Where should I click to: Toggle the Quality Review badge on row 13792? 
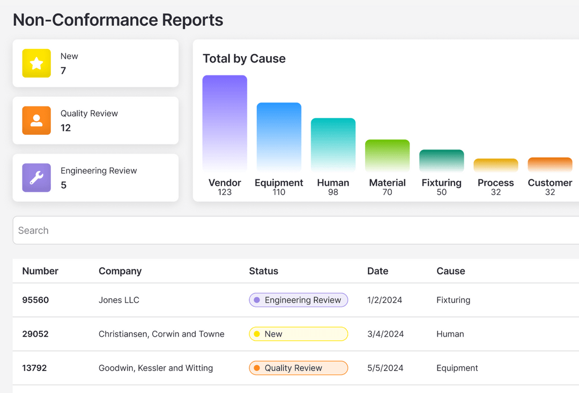pyautogui.click(x=298, y=368)
